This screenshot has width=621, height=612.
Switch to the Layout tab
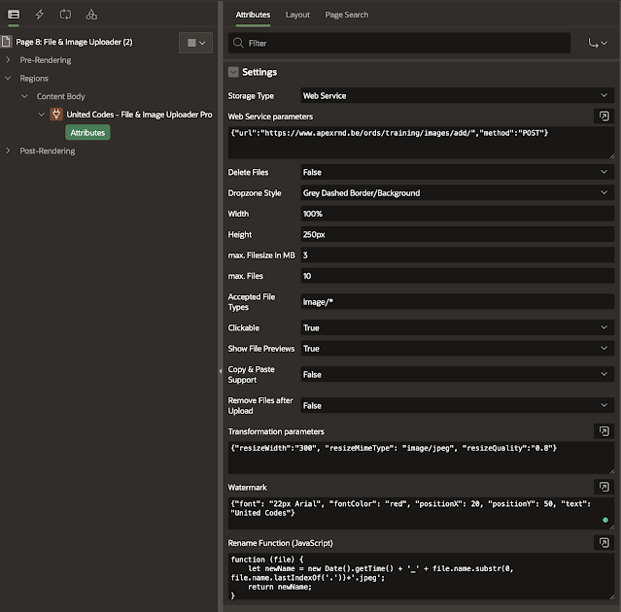click(297, 15)
